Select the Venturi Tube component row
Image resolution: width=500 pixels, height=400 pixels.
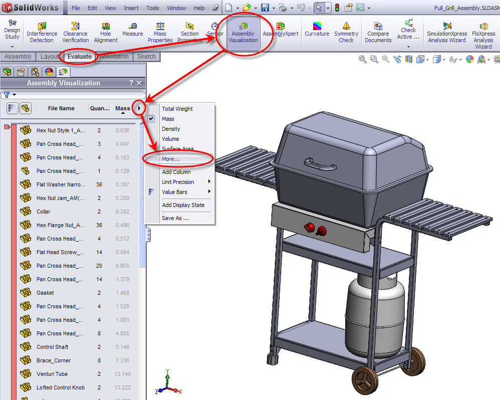click(x=52, y=373)
